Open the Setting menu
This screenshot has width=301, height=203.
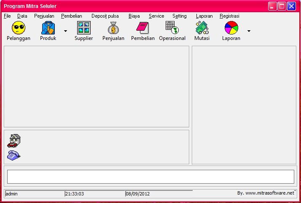click(x=180, y=16)
